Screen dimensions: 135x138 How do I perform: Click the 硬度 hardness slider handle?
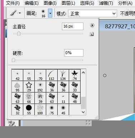(13, 60)
